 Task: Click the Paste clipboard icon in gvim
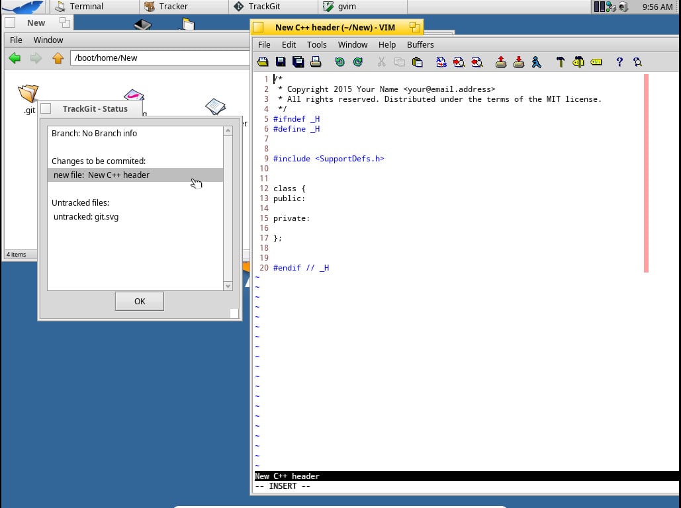pyautogui.click(x=417, y=62)
